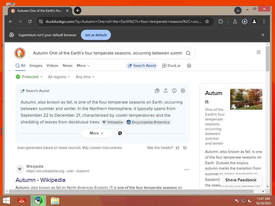Click the vertical scrollbar thumb
Screen dimensions: 275x206
point(267,59)
